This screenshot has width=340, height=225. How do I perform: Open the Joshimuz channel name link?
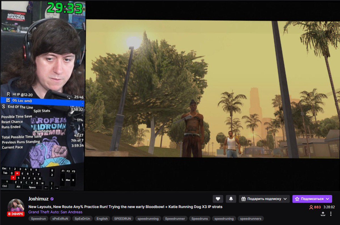(x=39, y=199)
